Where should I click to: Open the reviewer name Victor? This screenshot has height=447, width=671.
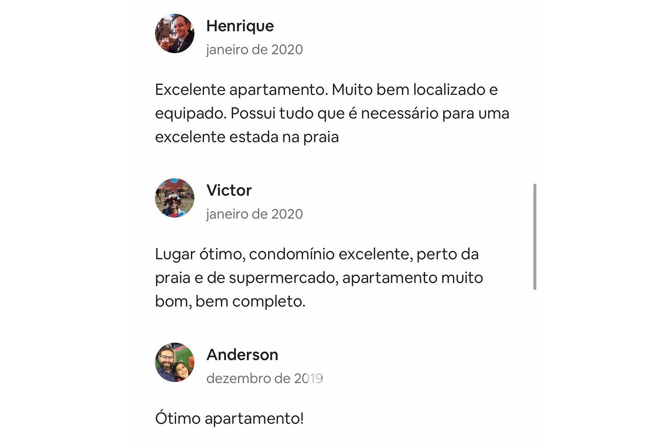(229, 191)
